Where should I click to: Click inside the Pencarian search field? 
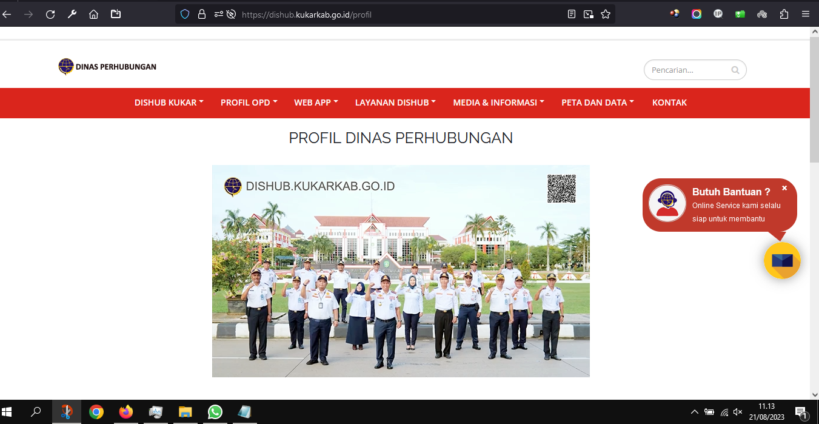point(689,70)
